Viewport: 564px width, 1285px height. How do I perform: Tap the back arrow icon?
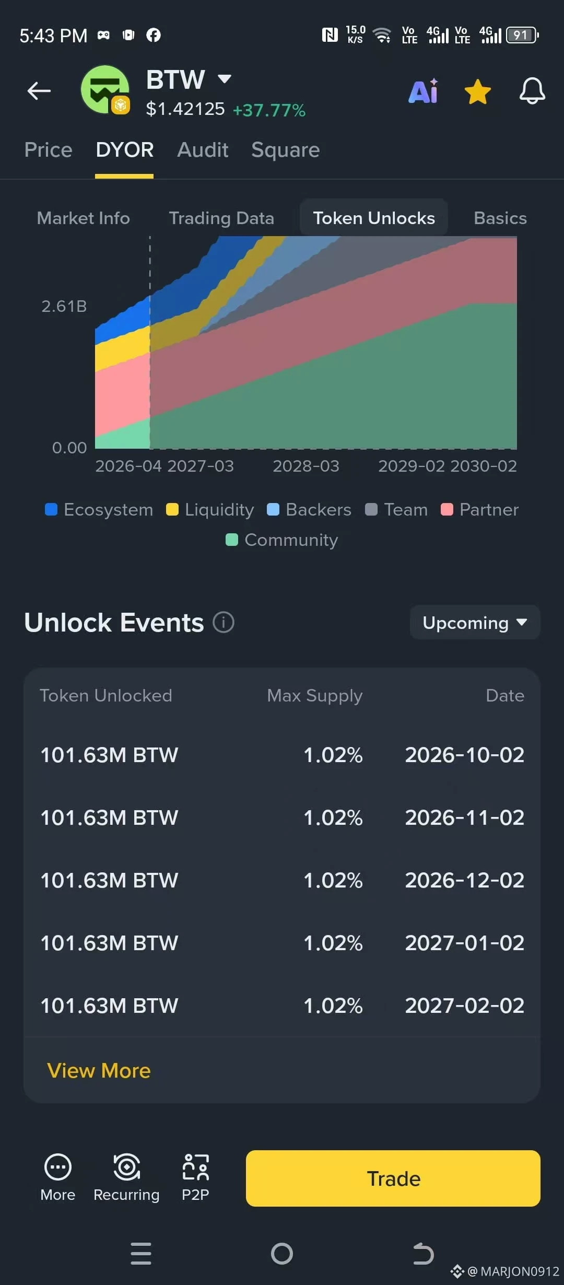coord(39,91)
